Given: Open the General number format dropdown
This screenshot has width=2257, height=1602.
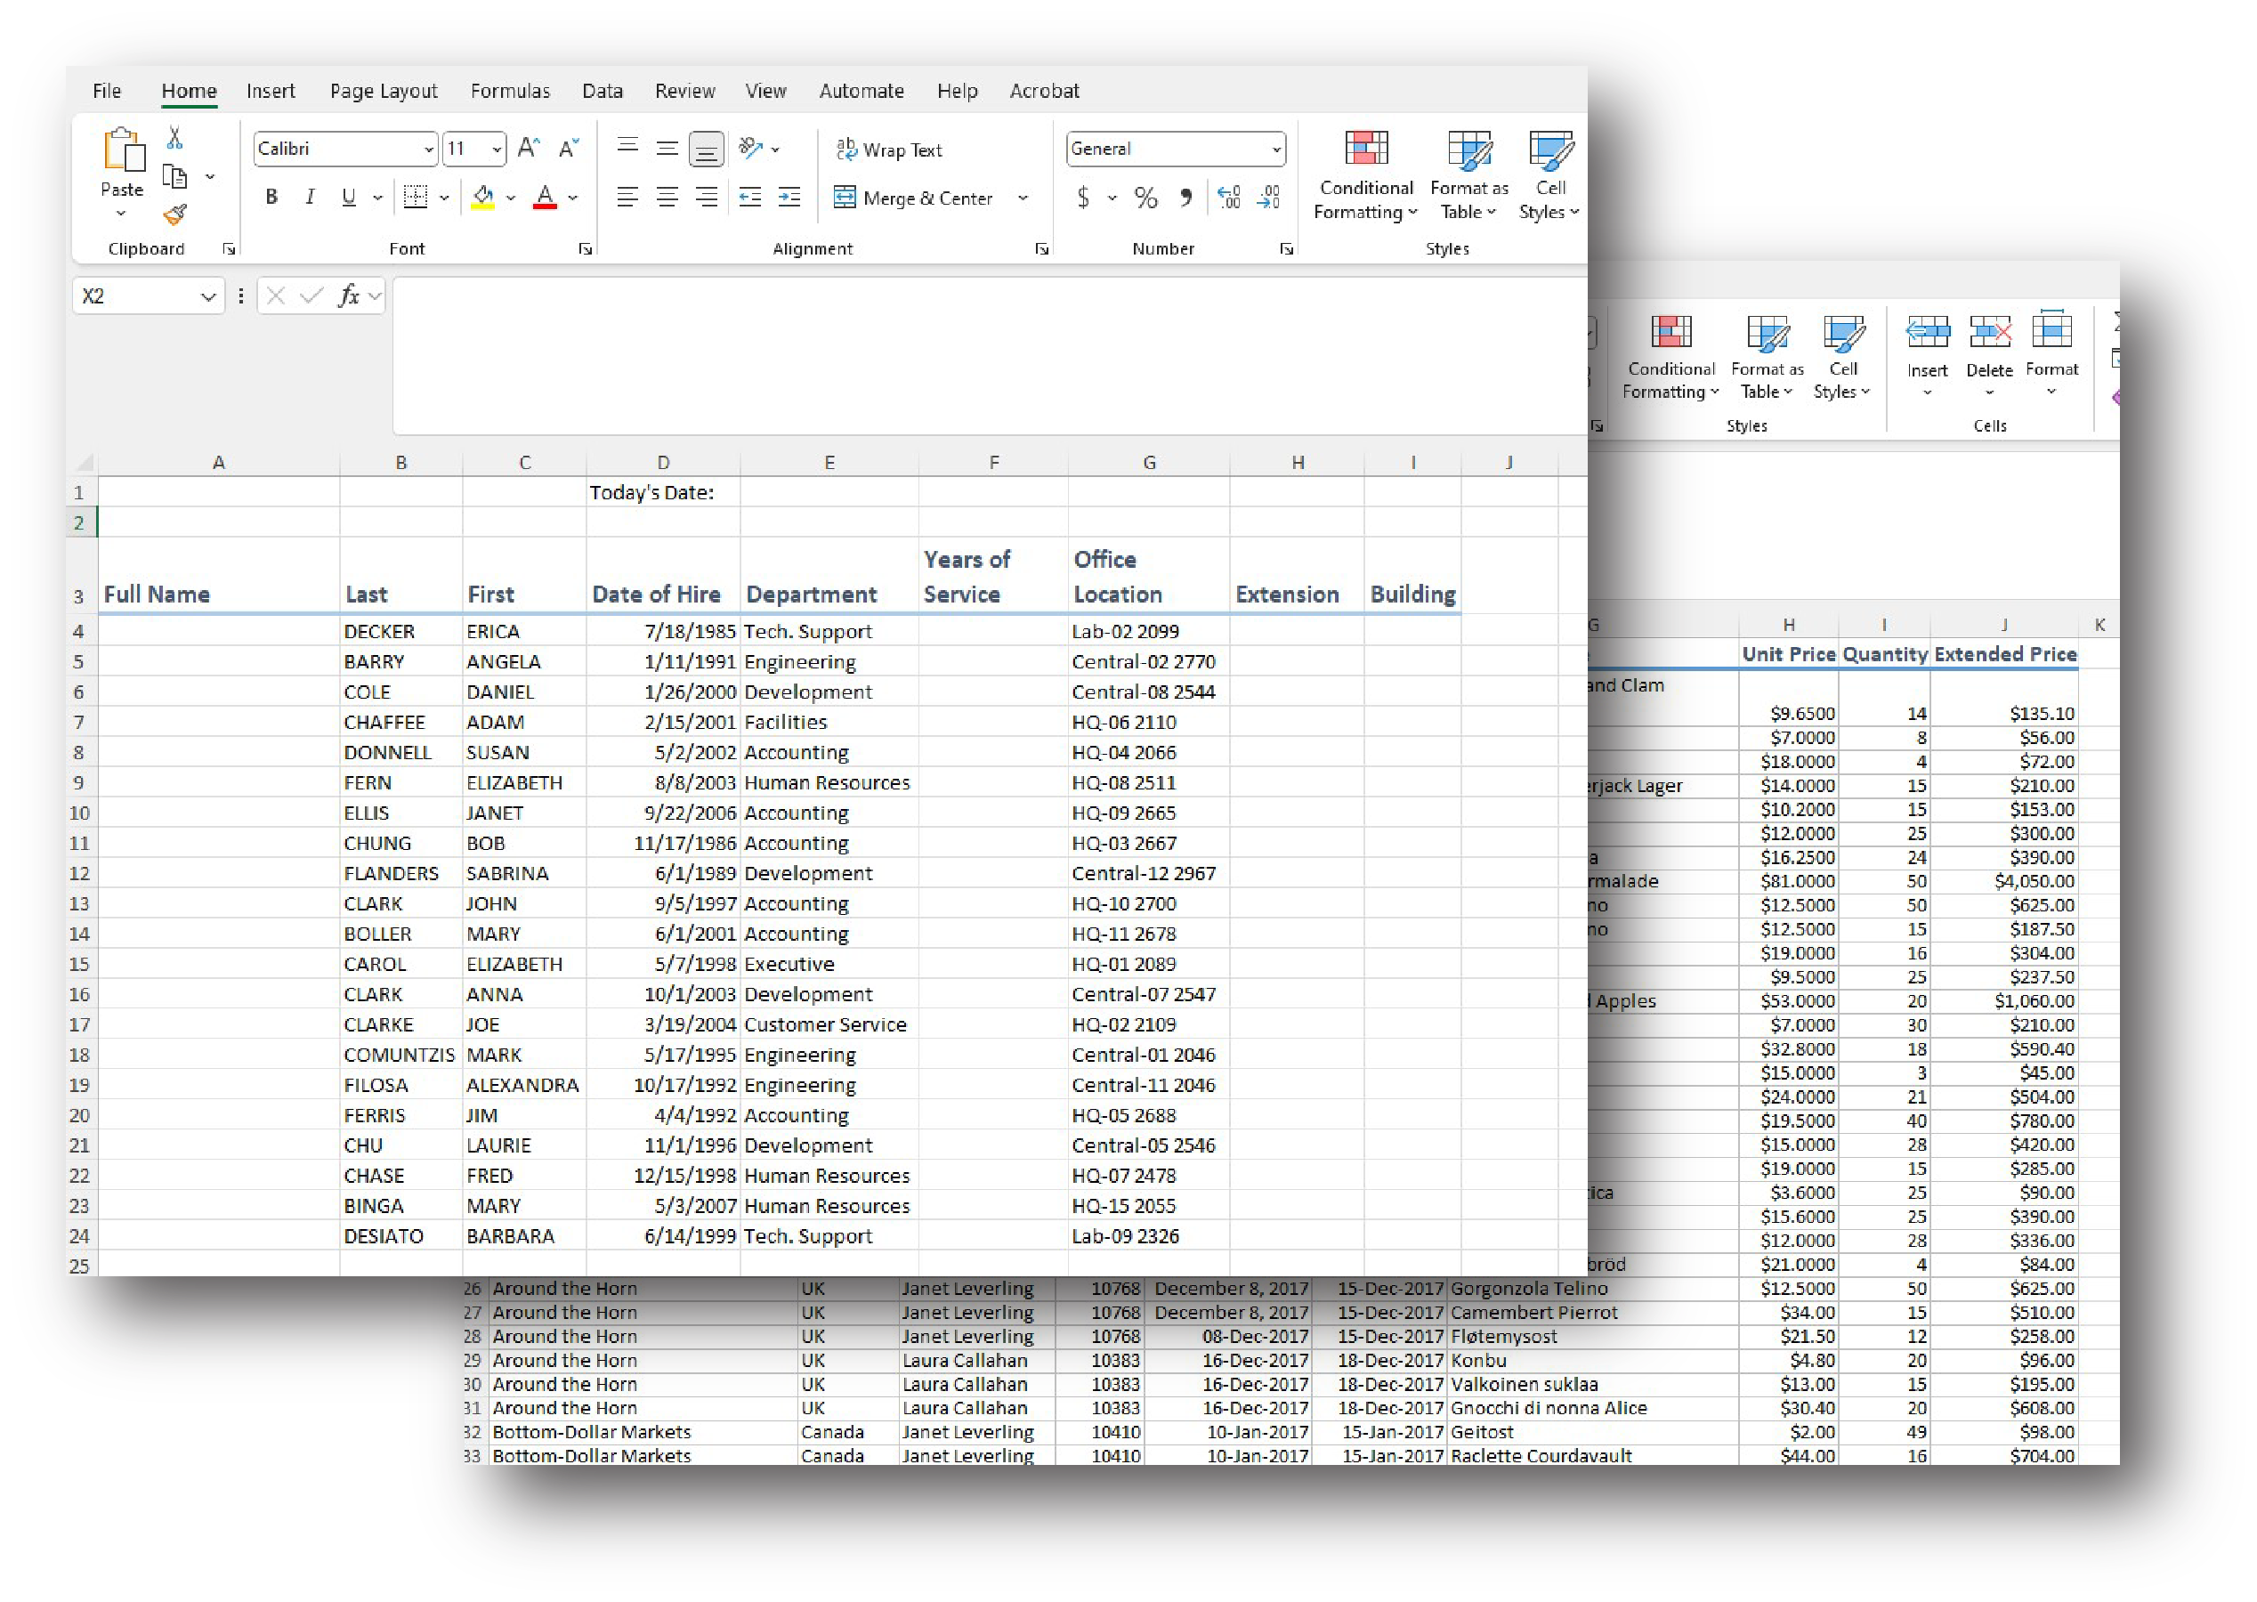Looking at the screenshot, I should (x=1276, y=149).
